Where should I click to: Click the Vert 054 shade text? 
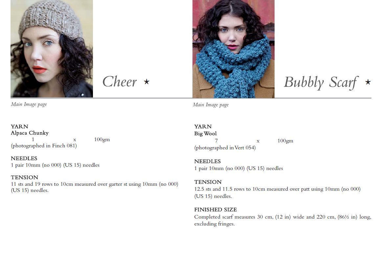(244, 148)
